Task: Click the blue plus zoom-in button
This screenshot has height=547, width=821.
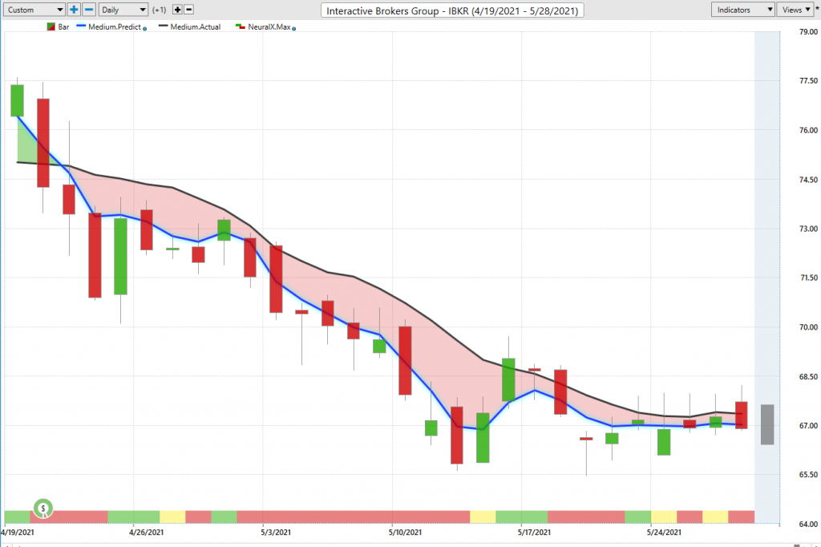Action: click(74, 10)
